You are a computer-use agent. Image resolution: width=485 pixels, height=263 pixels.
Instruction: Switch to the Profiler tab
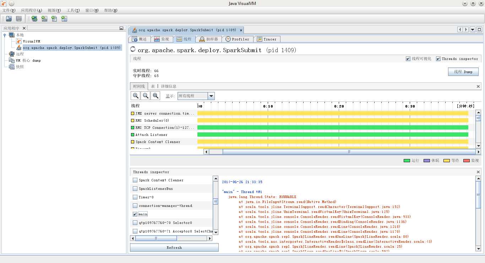pos(238,39)
